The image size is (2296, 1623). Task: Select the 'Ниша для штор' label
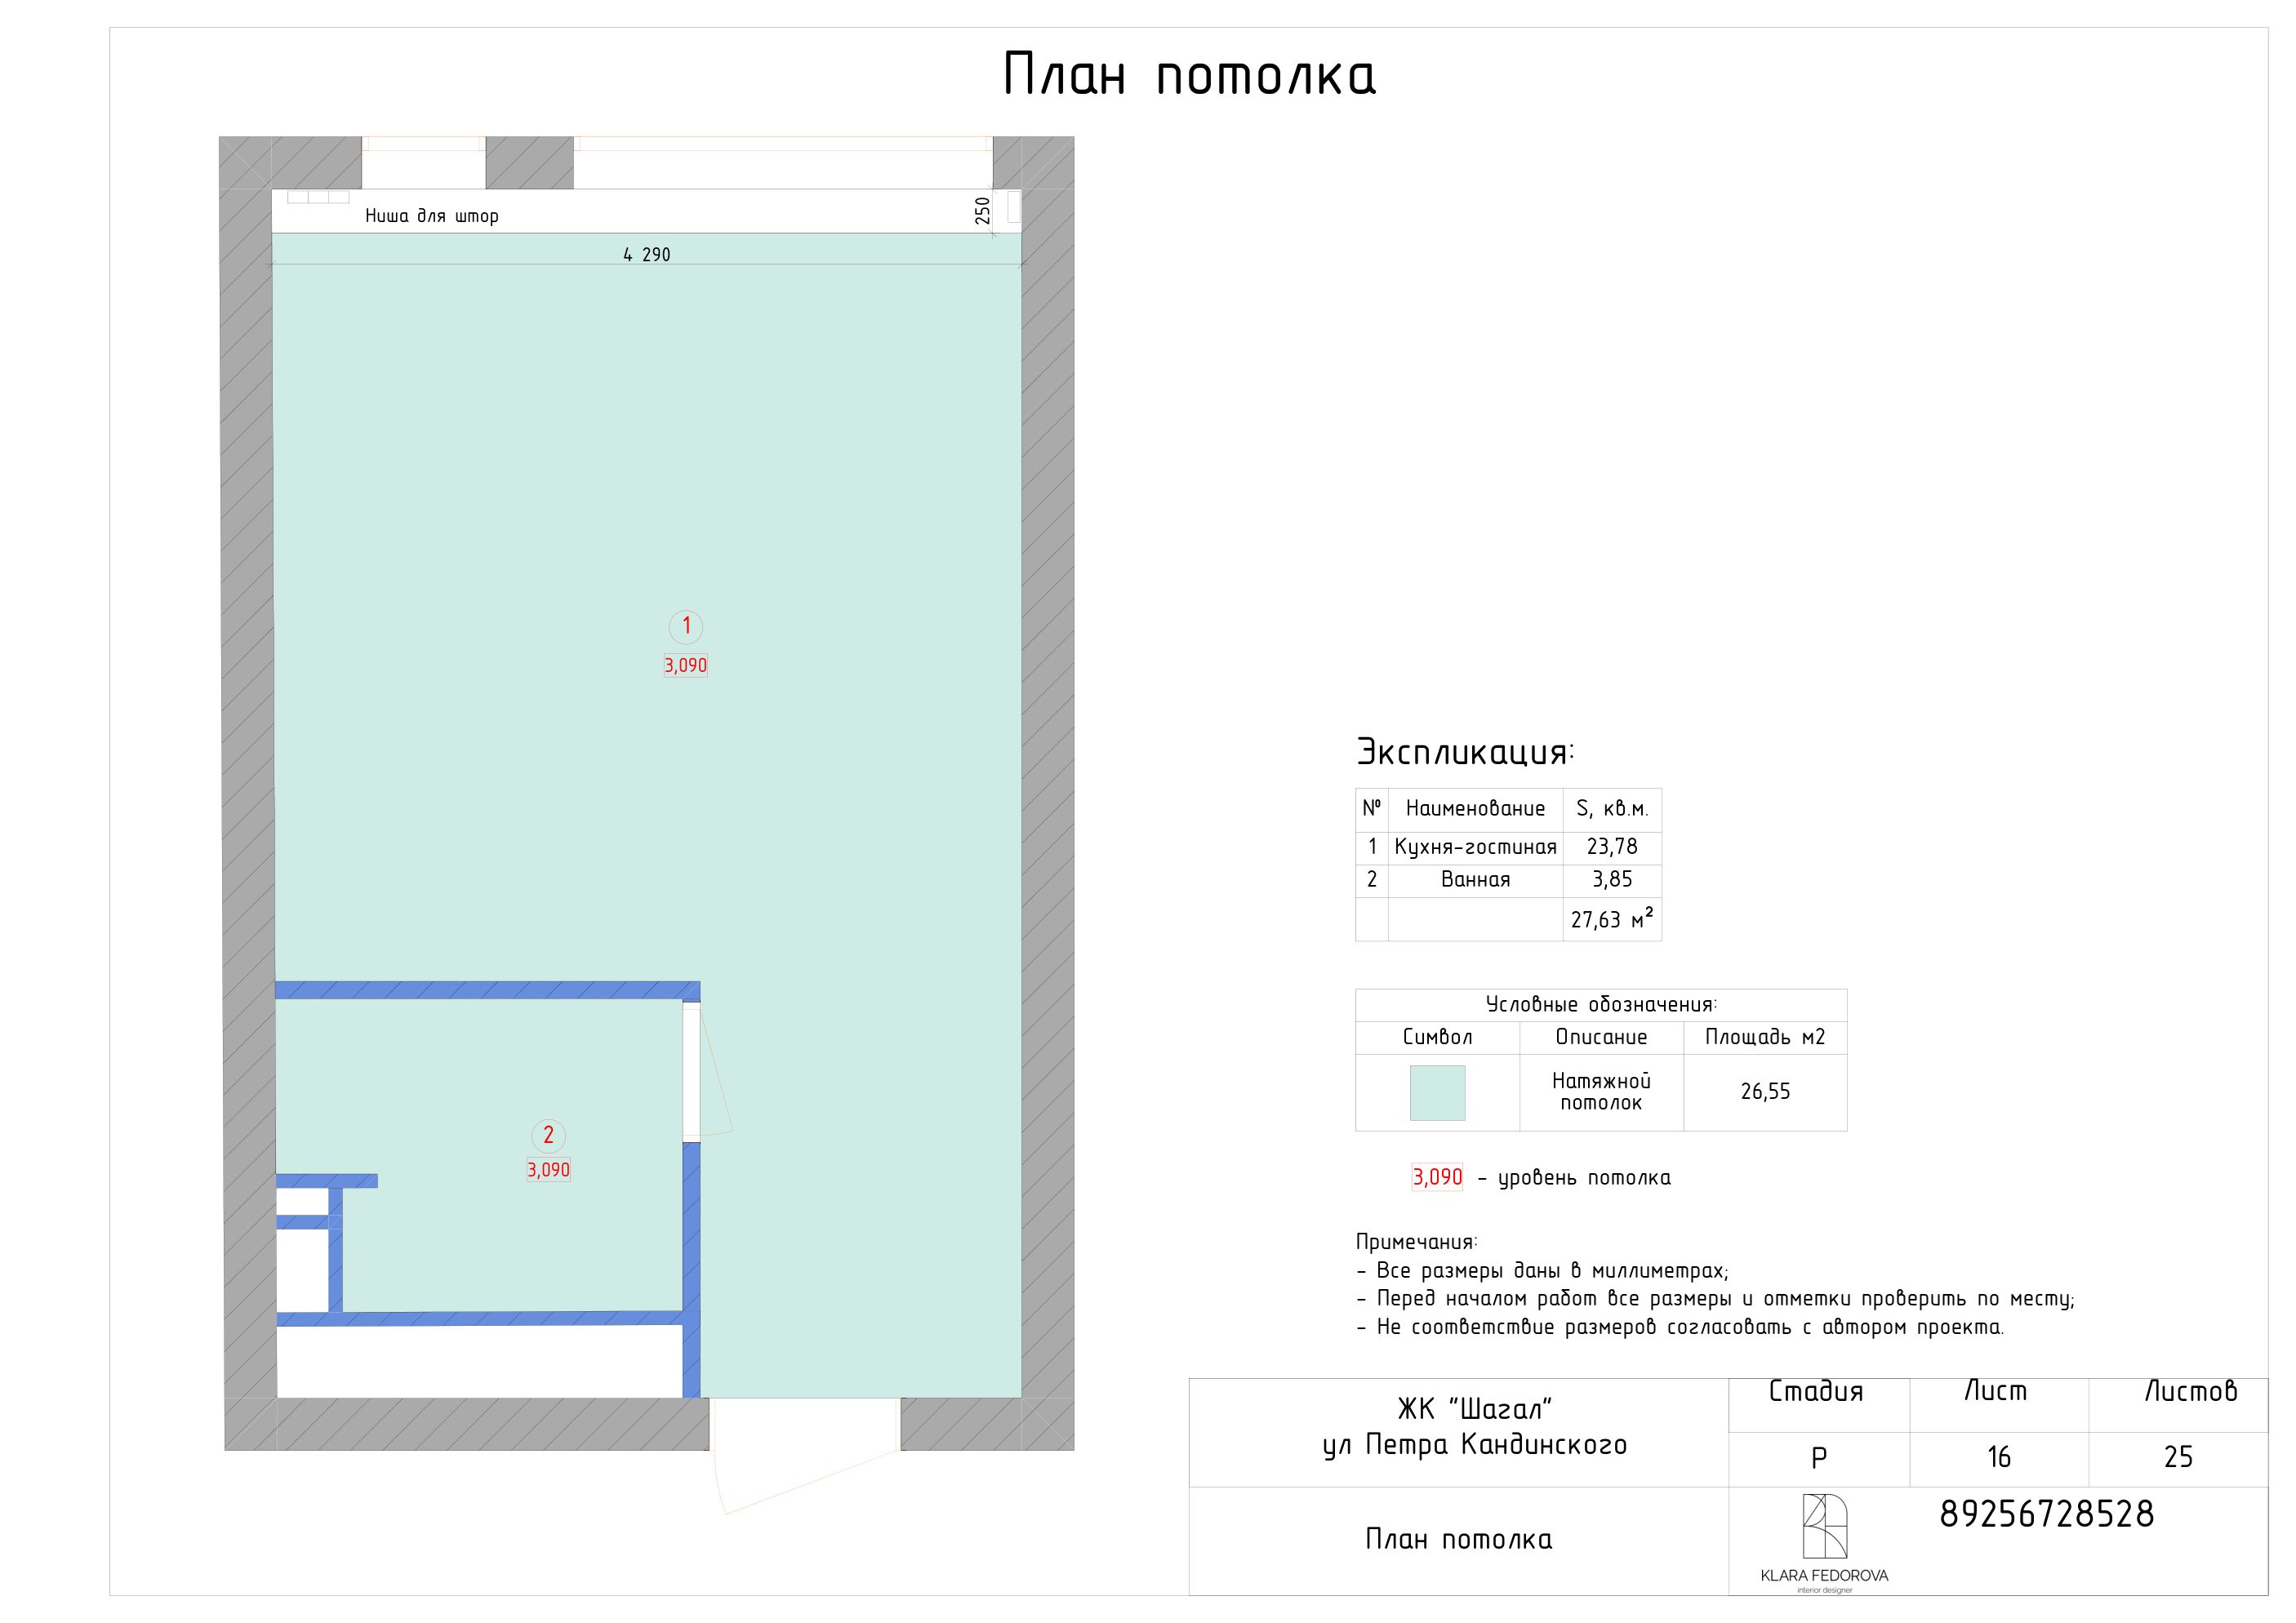[432, 216]
